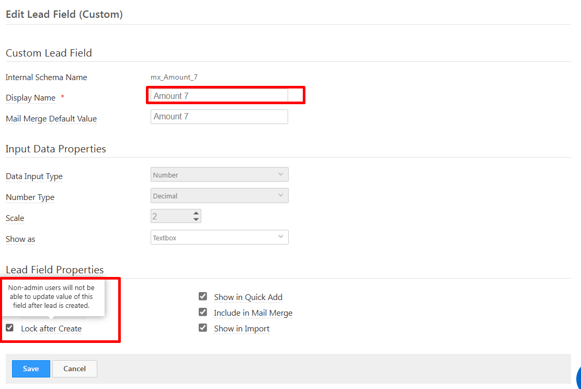Click the Mail Merge Default Value label
This screenshot has height=389, width=581.
coord(51,119)
